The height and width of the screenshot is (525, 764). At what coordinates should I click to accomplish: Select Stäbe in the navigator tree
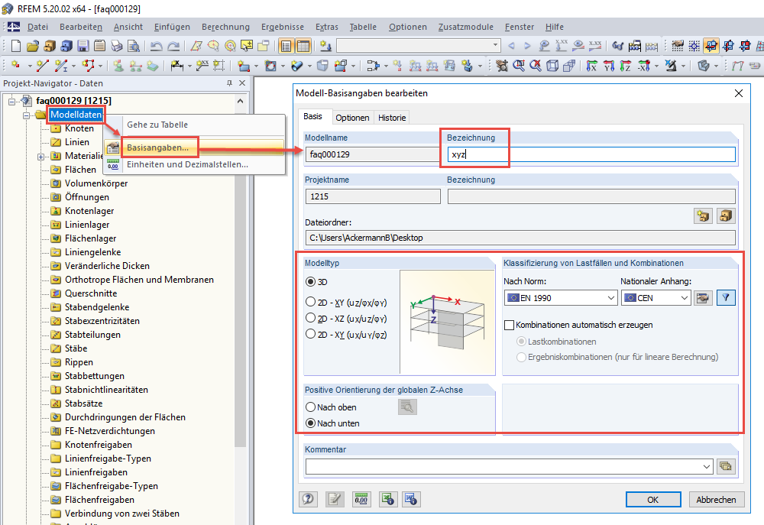pos(76,348)
